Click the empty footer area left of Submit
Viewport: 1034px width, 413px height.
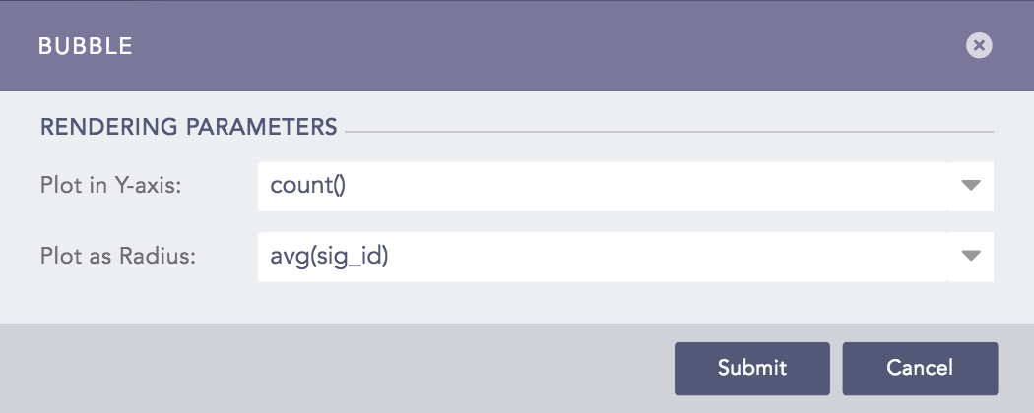pyautogui.click(x=335, y=368)
